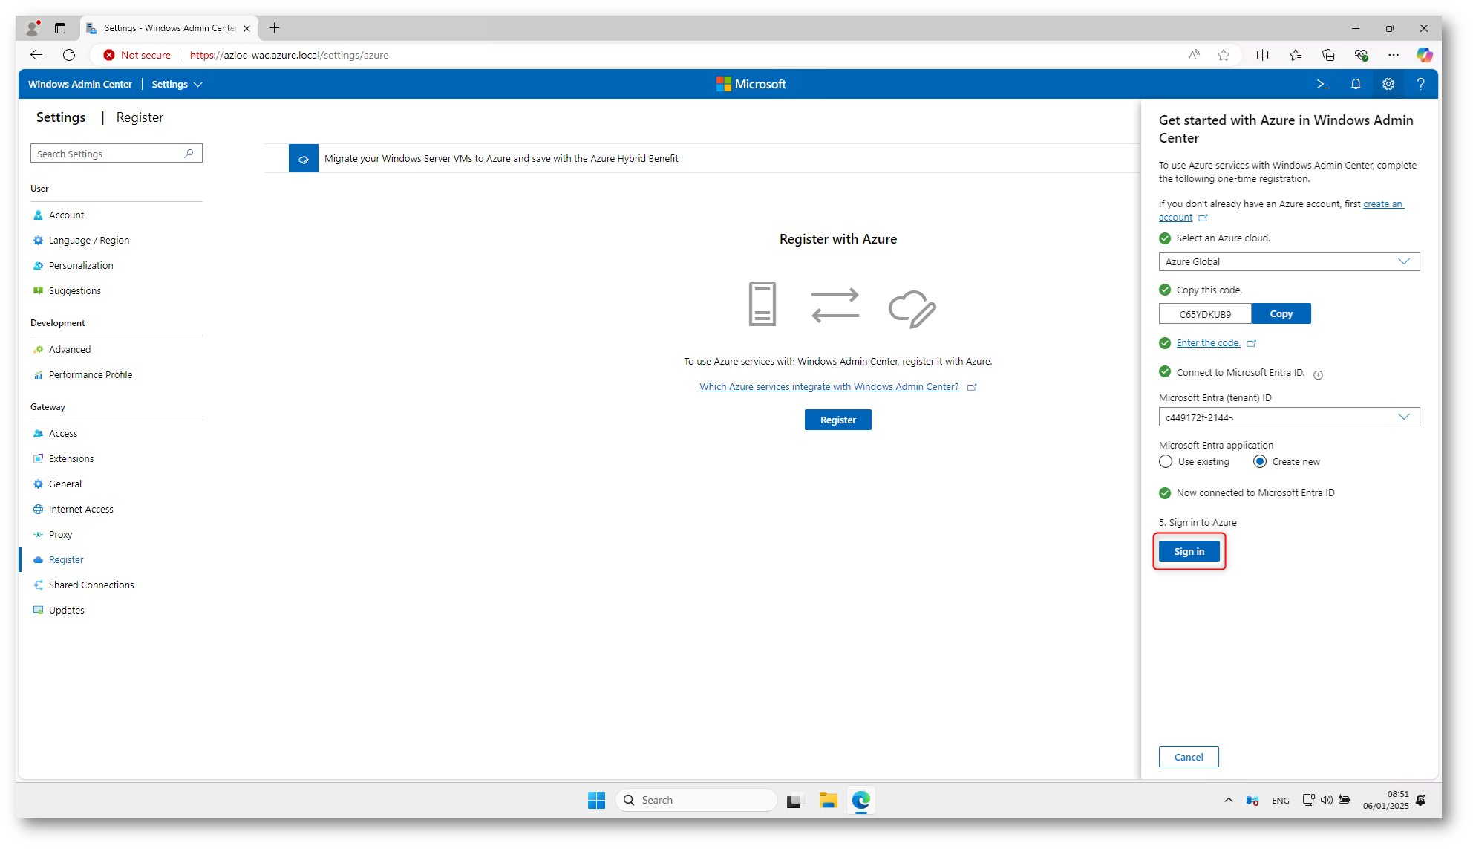Image resolution: width=1473 pixels, height=849 pixels.
Task: Select the Use existing radio button
Action: coord(1166,462)
